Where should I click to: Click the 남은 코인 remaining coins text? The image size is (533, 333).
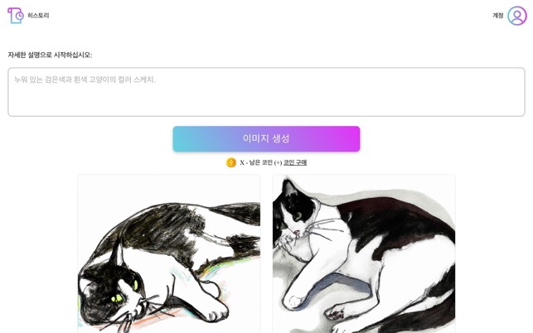click(261, 162)
